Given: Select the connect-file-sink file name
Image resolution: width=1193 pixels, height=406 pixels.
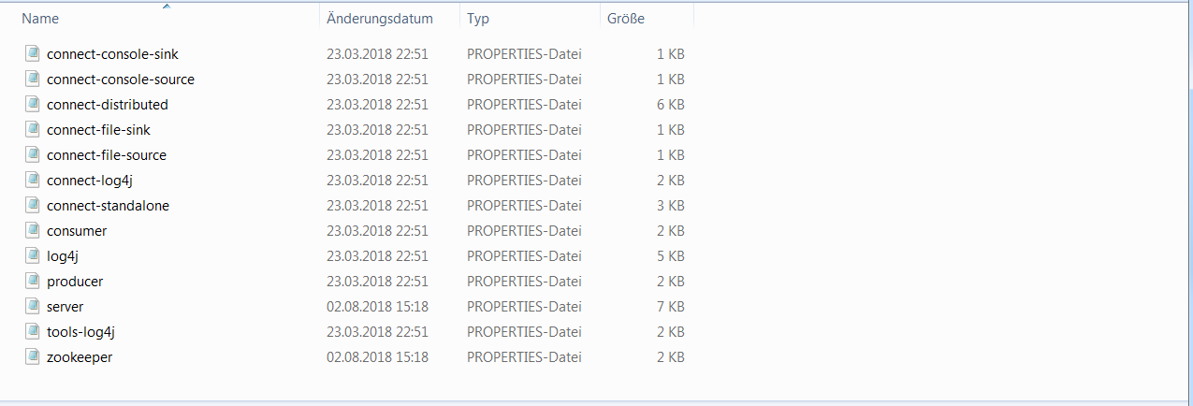Looking at the screenshot, I should pos(98,129).
